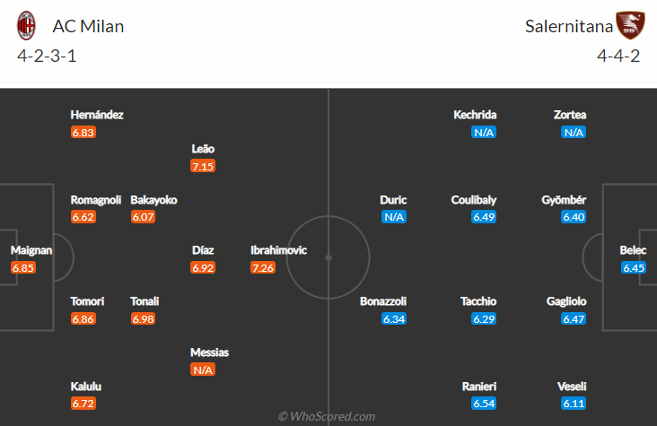Click the AC Milan club crest

point(26,25)
